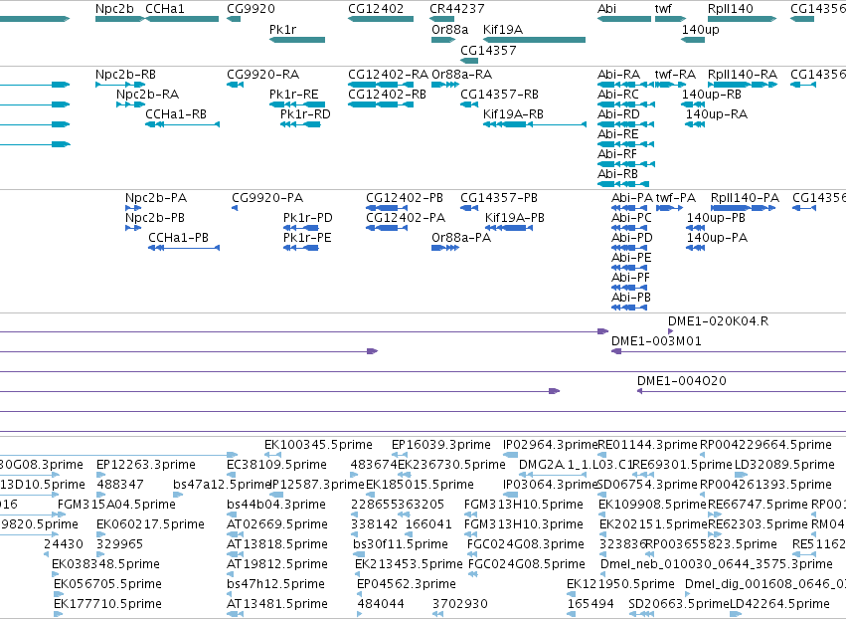
Task: Click protein Kif19A-PB
Action: [509, 228]
